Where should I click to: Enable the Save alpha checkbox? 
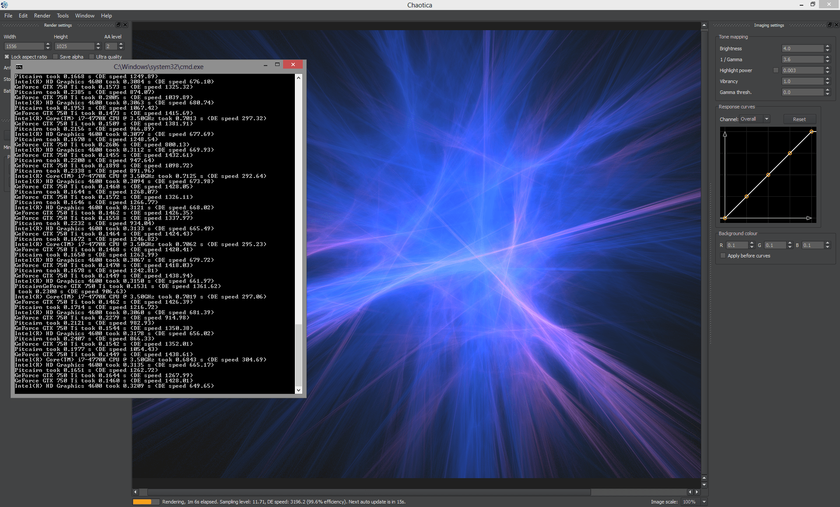tap(56, 57)
